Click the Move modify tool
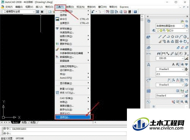Screen dimensions: 190x140 click(x=181, y=41)
